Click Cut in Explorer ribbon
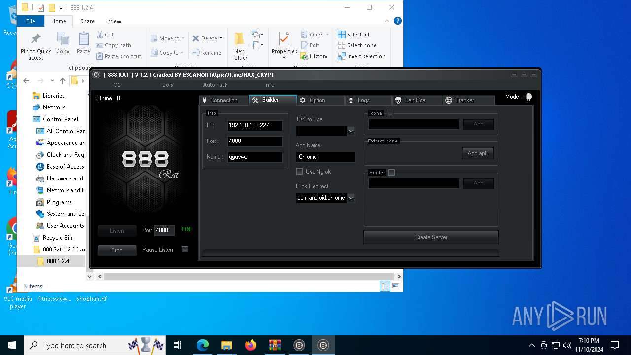 click(105, 35)
